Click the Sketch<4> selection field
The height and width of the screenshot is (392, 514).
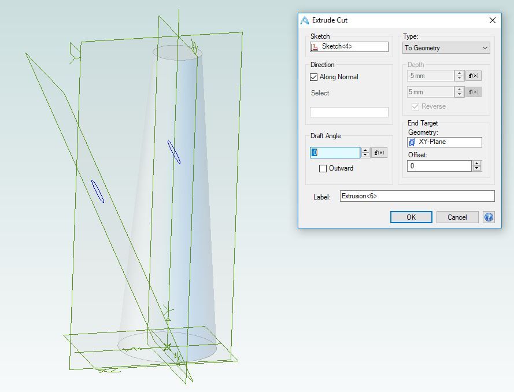pos(349,47)
